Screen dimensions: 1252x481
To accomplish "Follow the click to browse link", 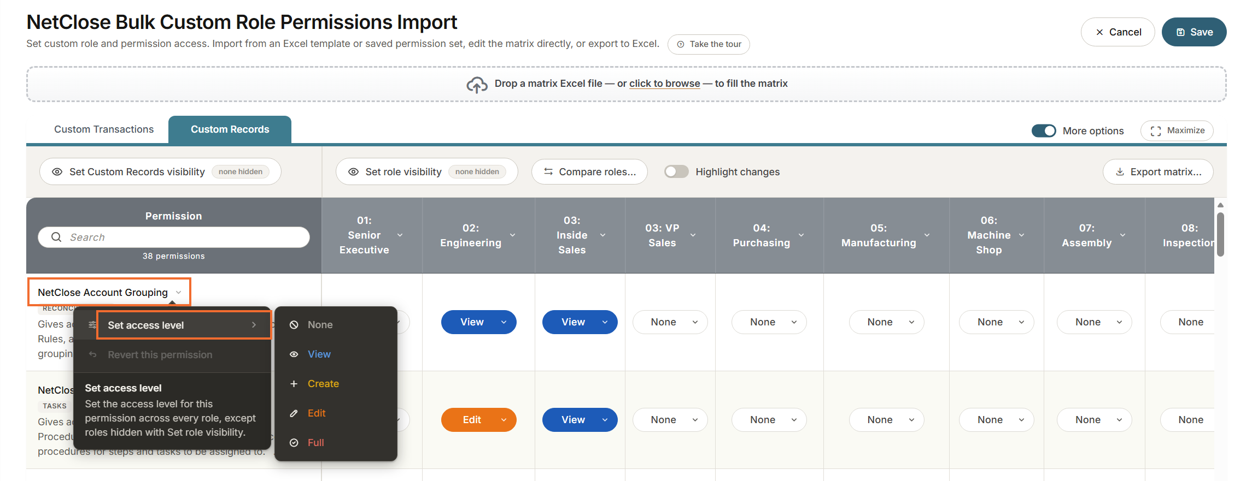I will [x=665, y=84].
